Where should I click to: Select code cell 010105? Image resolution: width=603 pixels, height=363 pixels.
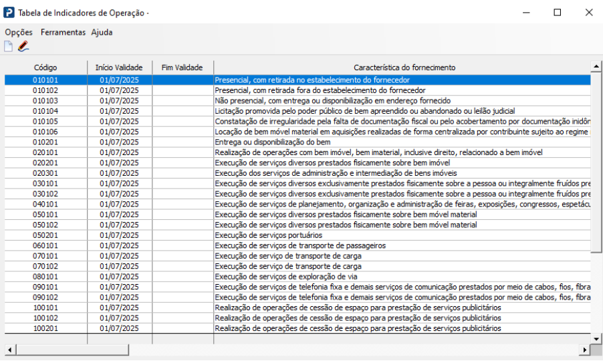click(45, 122)
